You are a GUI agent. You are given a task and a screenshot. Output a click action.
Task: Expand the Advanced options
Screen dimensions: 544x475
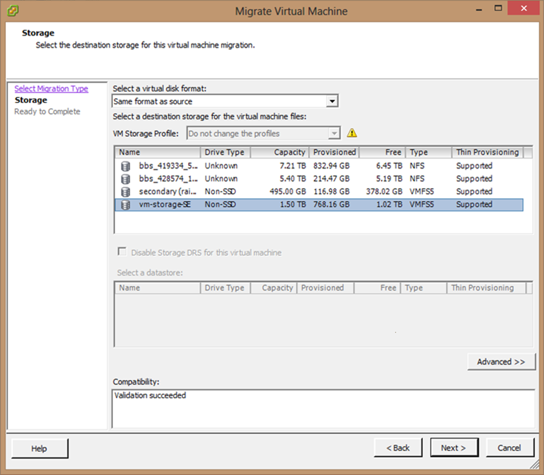(x=501, y=362)
